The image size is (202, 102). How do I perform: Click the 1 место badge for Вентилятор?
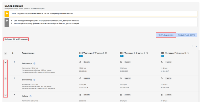[168, 78]
